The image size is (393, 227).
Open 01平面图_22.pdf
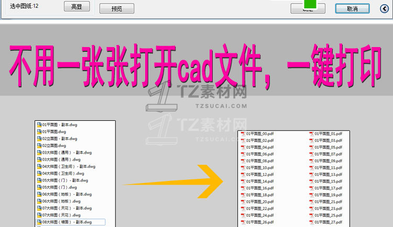click(257, 209)
